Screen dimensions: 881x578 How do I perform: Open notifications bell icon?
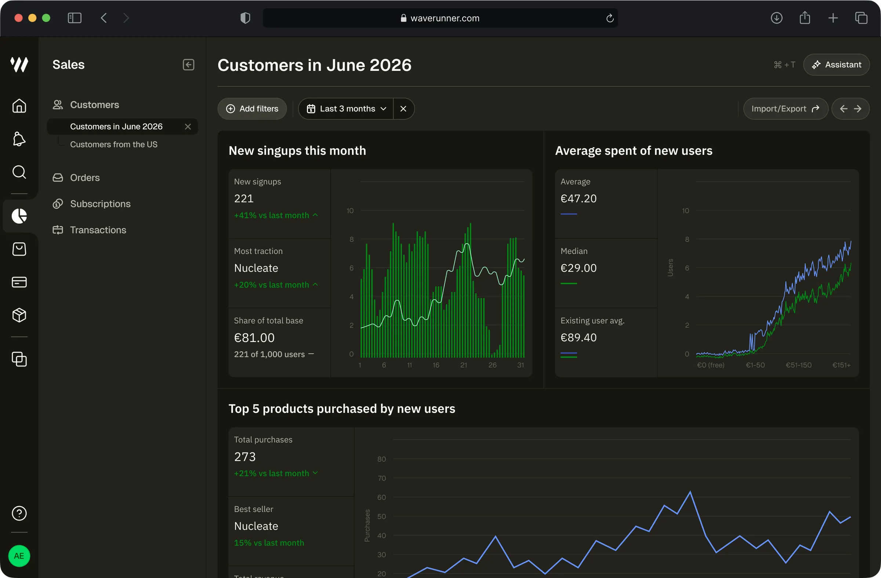pos(19,139)
